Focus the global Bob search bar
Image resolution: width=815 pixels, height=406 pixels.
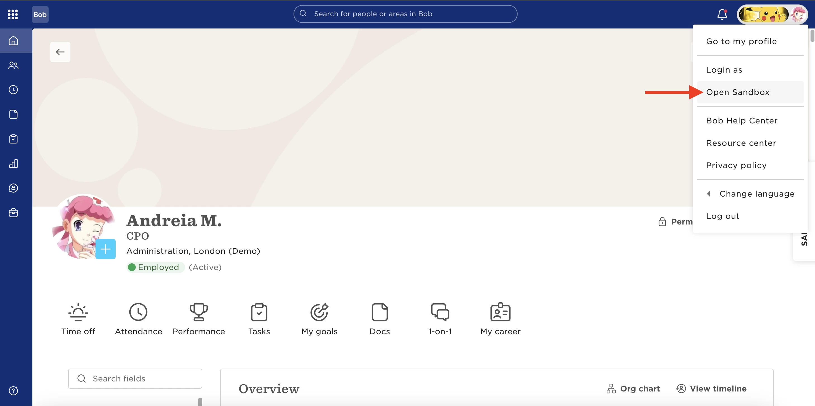pos(405,14)
